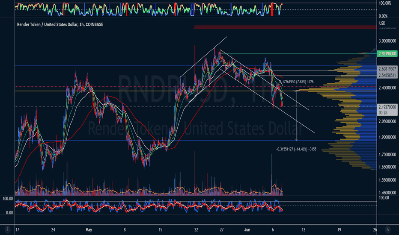Click the 19 date label on the time axis
Viewport: 399px width, 235px height.
(x=339, y=230)
